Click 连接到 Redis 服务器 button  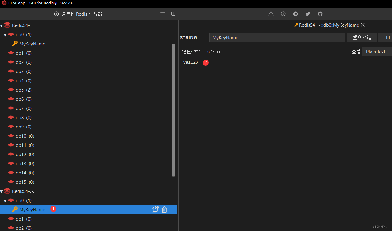(78, 14)
